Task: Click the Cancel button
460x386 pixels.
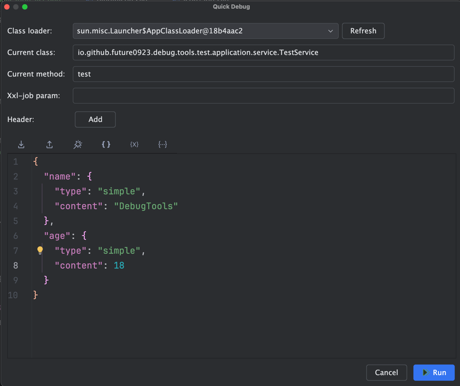Action: (x=386, y=373)
